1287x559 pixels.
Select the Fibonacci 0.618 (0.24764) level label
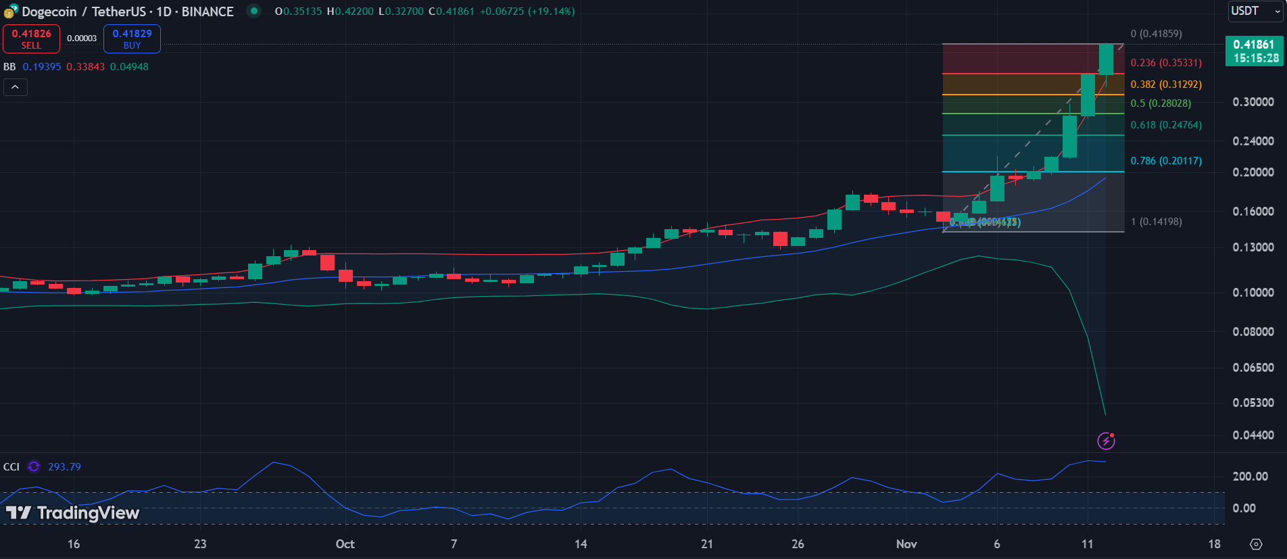1166,125
